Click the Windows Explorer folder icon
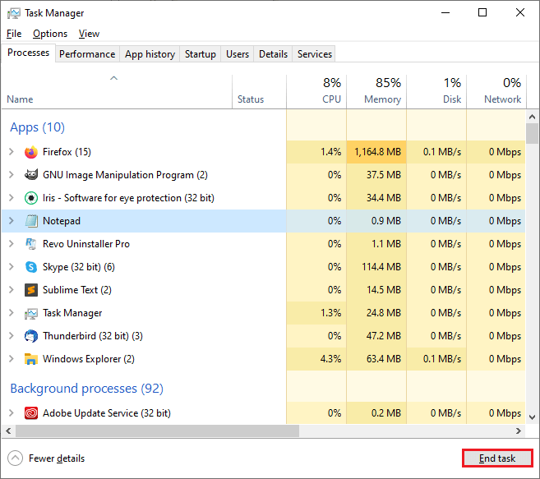The image size is (540, 479). [31, 359]
